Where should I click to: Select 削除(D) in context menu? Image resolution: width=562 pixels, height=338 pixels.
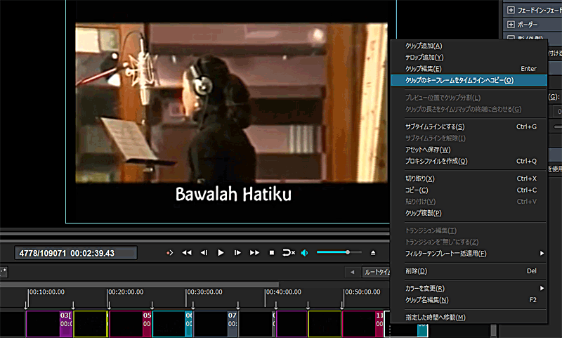pos(469,271)
